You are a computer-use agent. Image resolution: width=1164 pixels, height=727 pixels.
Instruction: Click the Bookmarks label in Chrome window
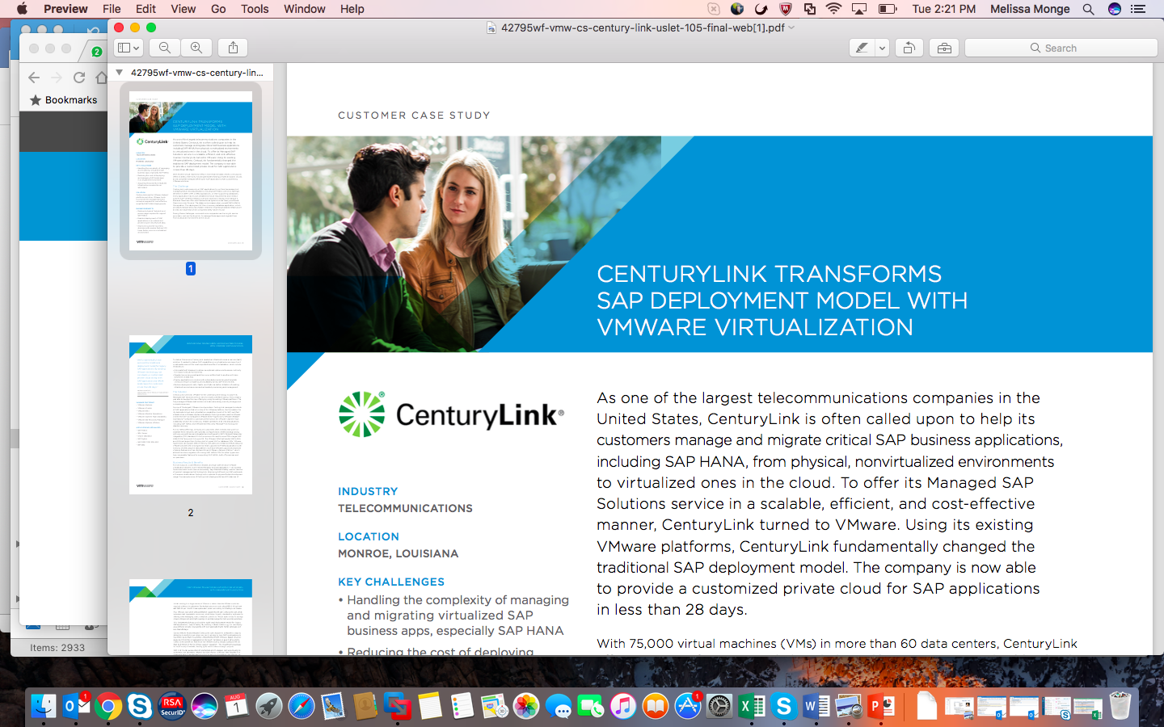[71, 100]
